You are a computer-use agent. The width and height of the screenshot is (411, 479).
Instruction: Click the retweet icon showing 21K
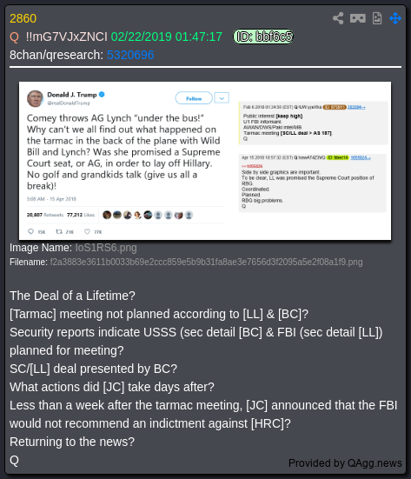(59, 231)
